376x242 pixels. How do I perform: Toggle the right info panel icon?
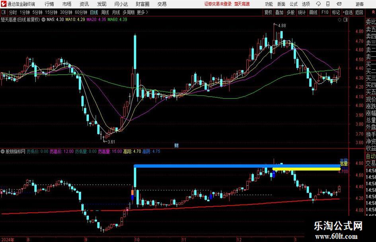coord(345,20)
